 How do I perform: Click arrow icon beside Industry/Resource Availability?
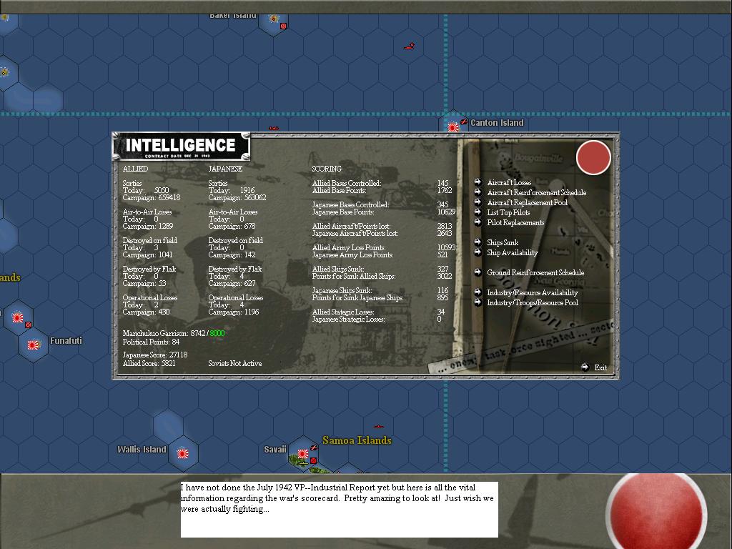(x=478, y=292)
